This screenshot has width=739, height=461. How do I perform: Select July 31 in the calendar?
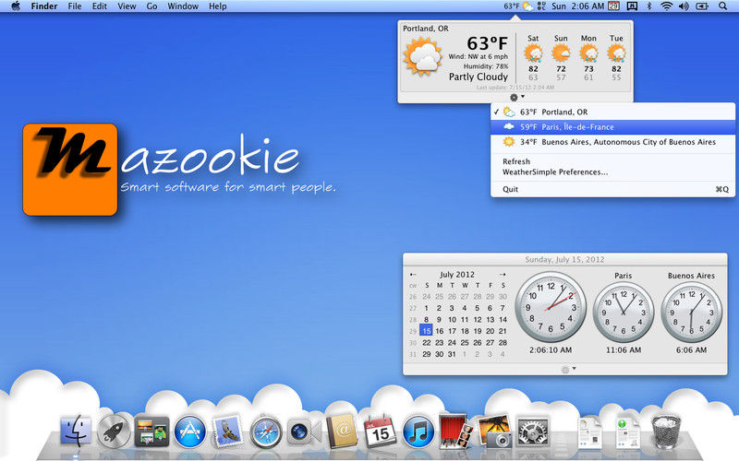(452, 354)
